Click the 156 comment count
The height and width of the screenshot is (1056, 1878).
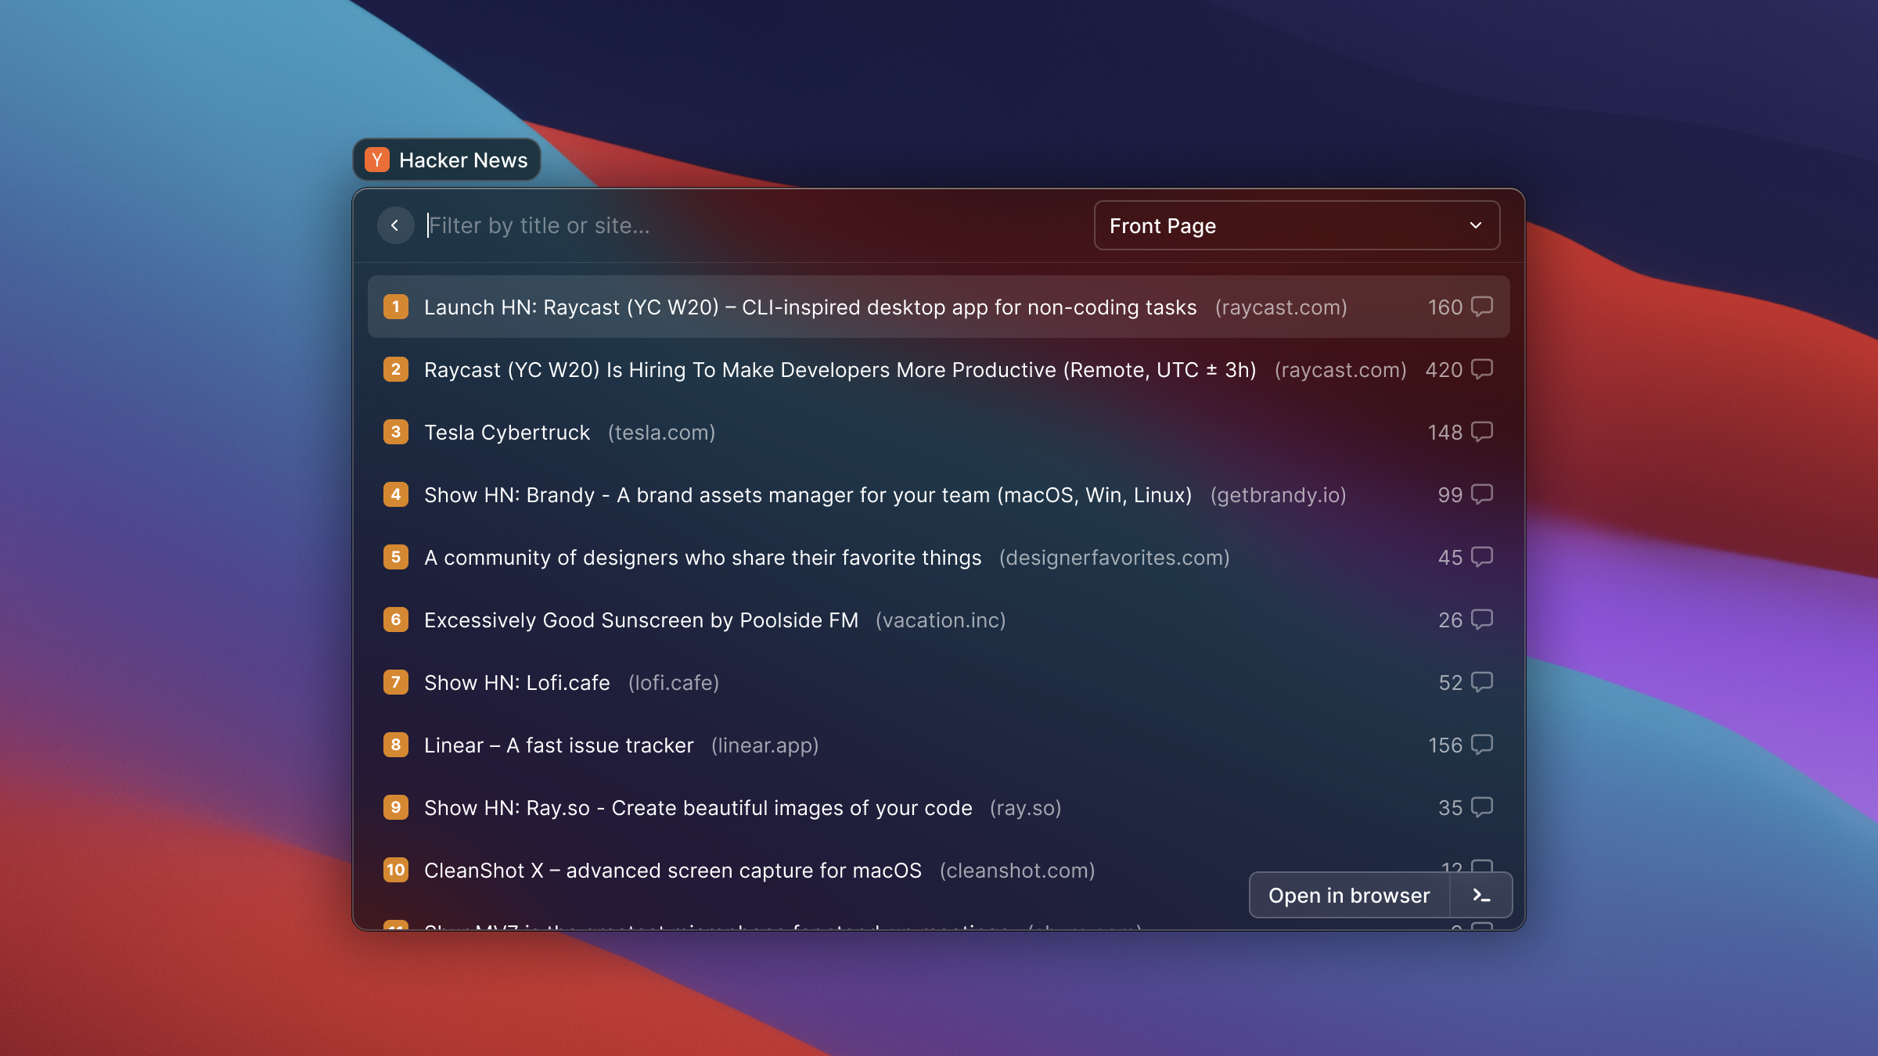tap(1445, 745)
